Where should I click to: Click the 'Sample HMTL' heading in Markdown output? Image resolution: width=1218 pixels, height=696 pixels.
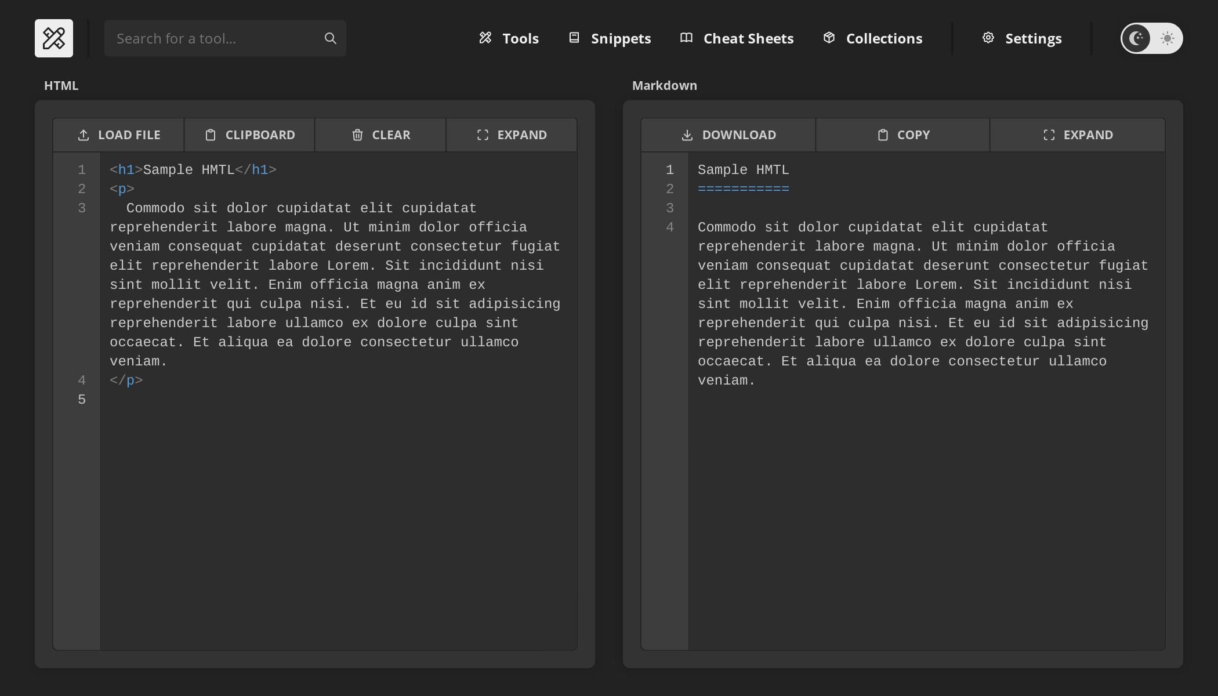(743, 170)
